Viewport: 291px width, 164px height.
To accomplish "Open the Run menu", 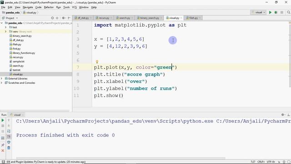I will click(59, 7).
